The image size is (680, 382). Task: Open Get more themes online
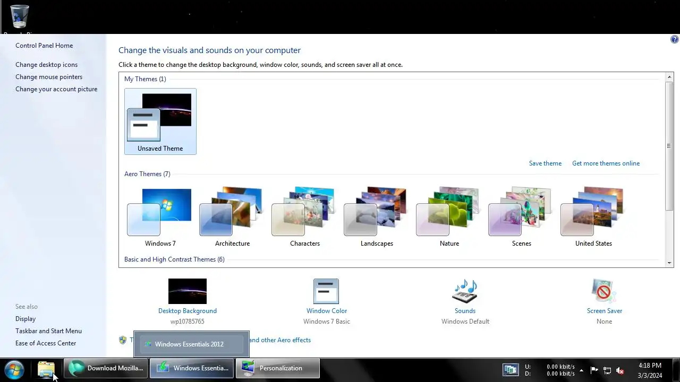pos(606,163)
